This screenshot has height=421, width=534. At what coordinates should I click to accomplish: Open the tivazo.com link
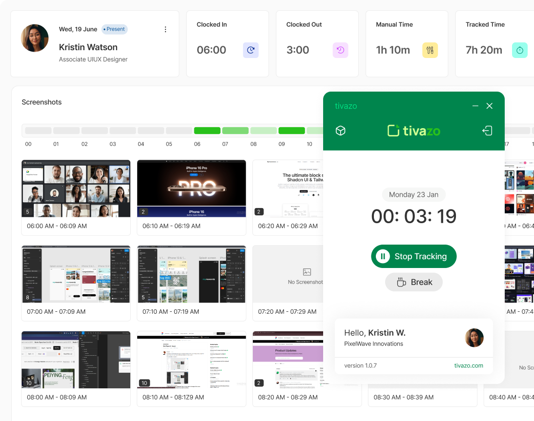[468, 365]
